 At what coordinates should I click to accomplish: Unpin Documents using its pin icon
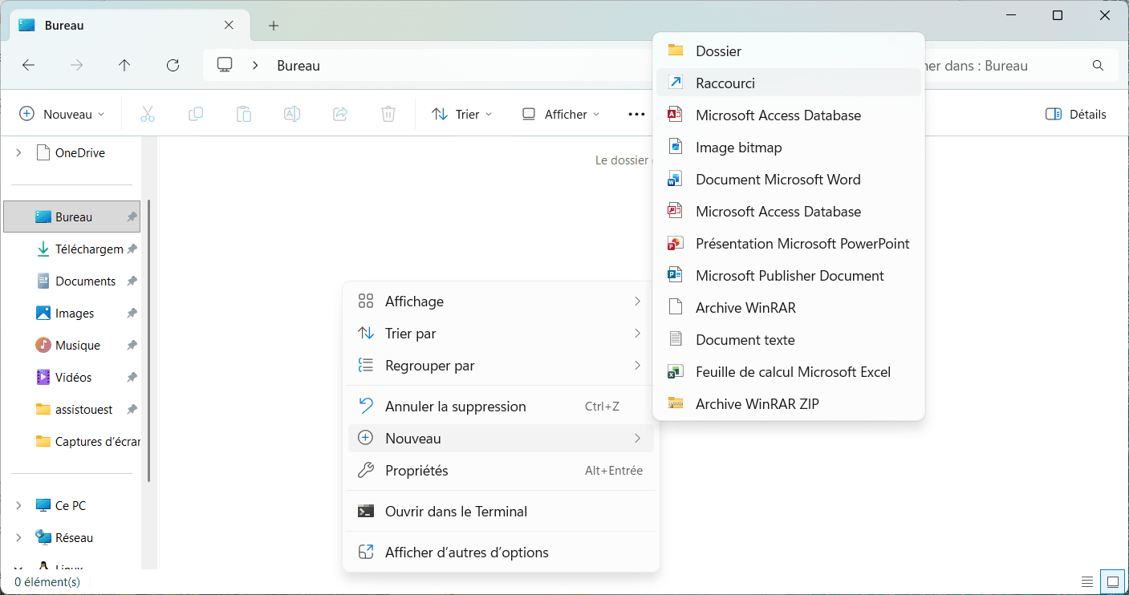coord(132,281)
